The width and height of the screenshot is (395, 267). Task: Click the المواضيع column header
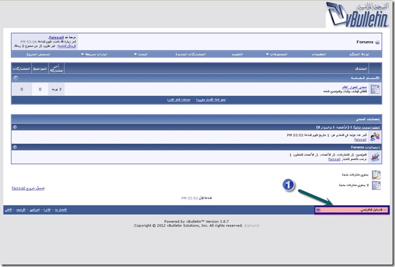coord(40,69)
